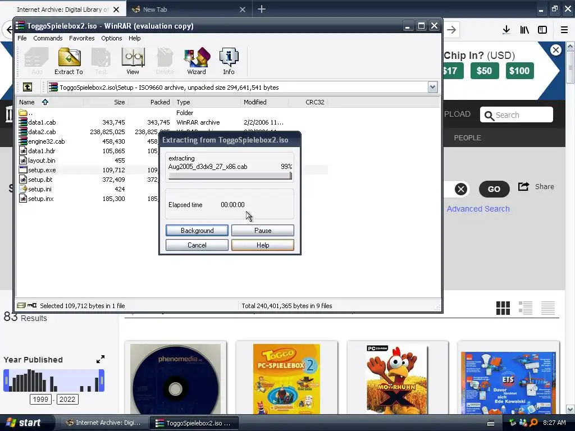This screenshot has width=575, height=431.
Task: Click Help in extraction dialog
Action: 263,245
